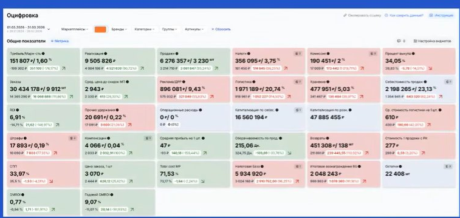460x218 pixels.
Task: Open info icon next to Прочие удержания
Action: coord(117,110)
